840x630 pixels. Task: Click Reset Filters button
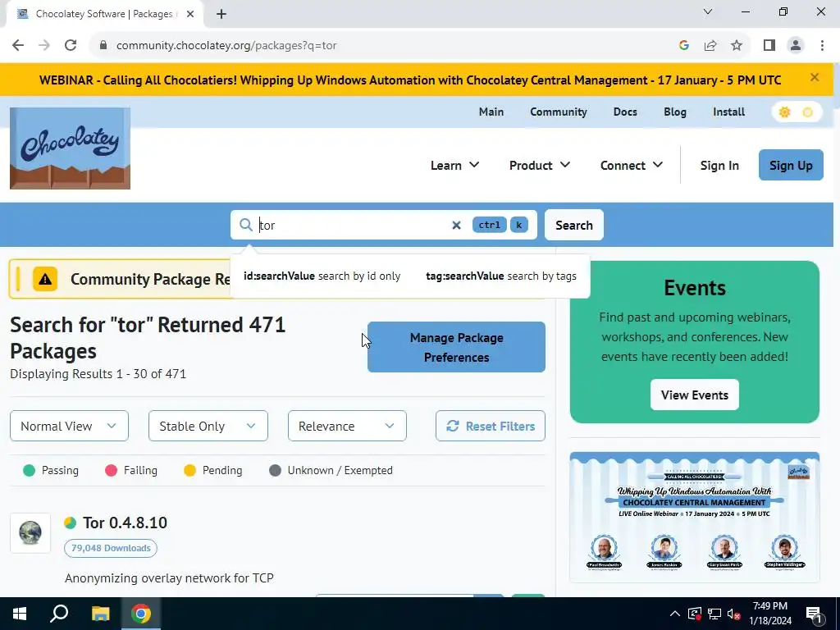click(x=491, y=426)
